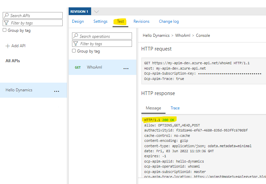Click Hello Dynamics in the breadcrumb
This screenshot has width=266, height=184.
(x=156, y=35)
